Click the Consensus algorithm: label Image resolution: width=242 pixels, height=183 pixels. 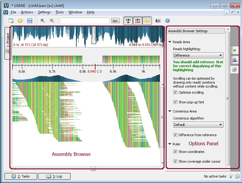coord(188,118)
